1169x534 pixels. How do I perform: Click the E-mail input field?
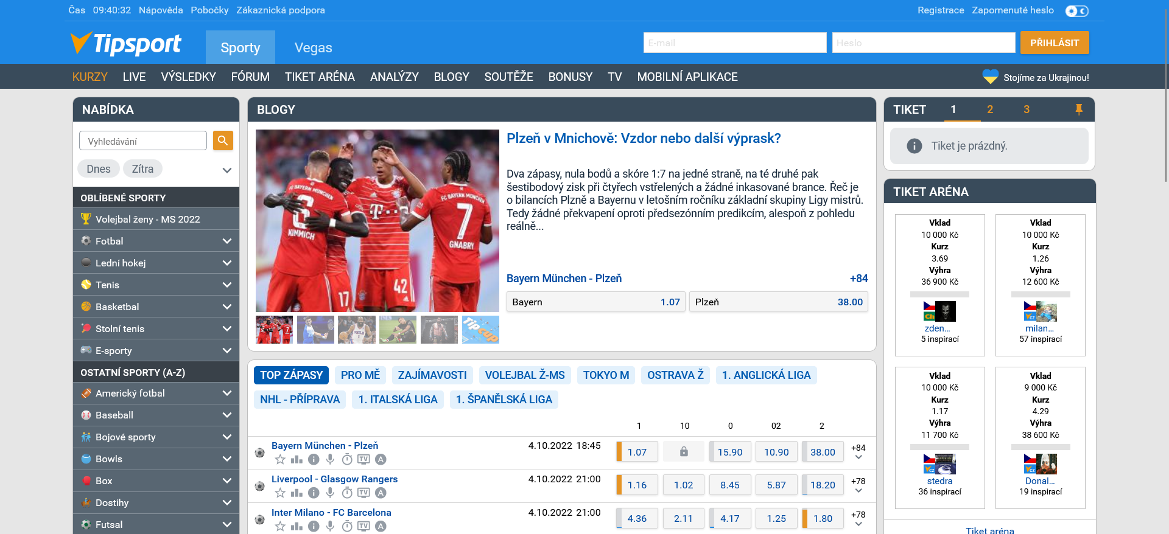735,43
